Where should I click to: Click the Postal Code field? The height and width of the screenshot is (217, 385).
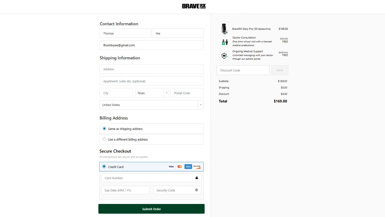tap(187, 93)
